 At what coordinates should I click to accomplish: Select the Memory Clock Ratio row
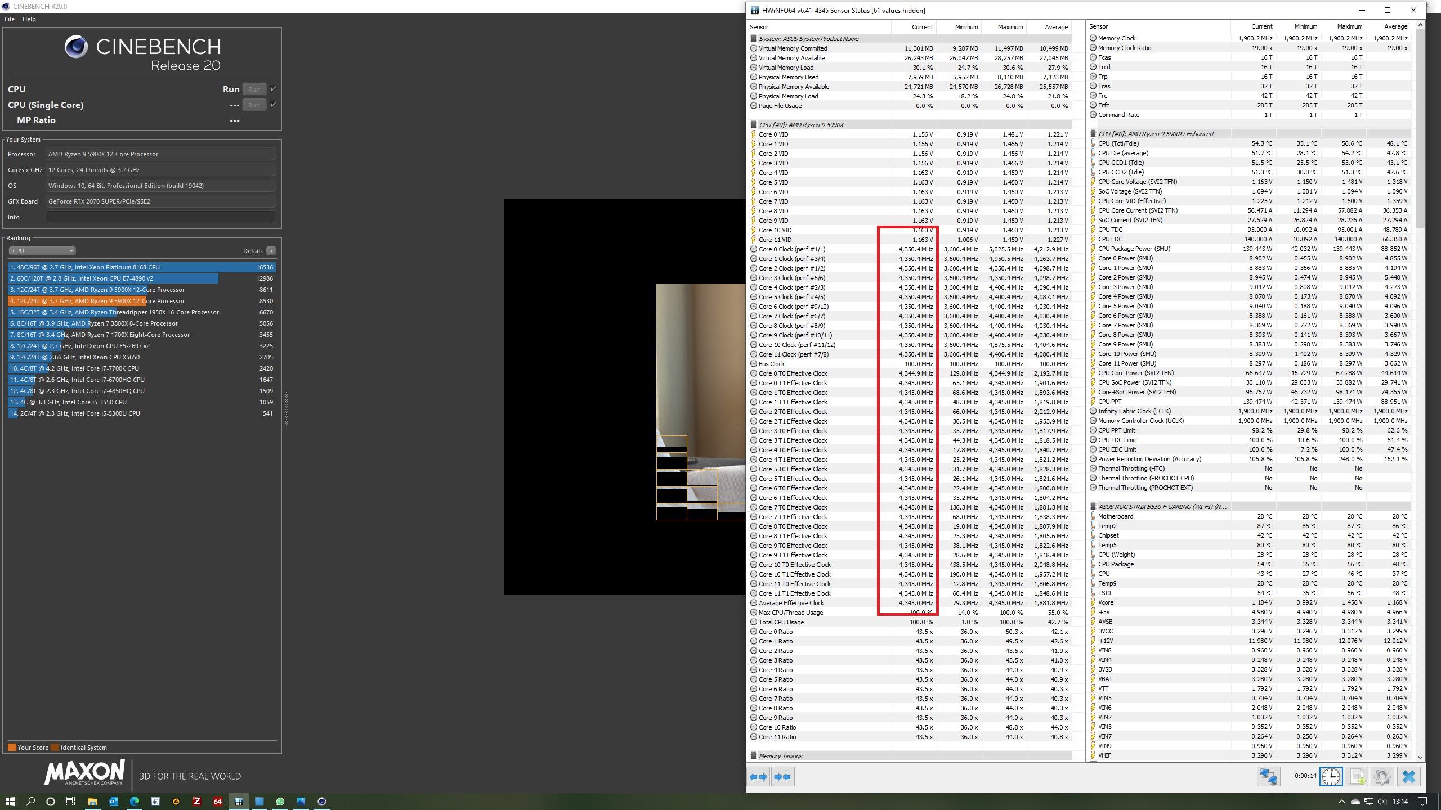(1250, 48)
